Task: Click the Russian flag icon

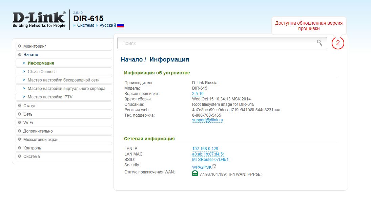Action: pos(120,25)
